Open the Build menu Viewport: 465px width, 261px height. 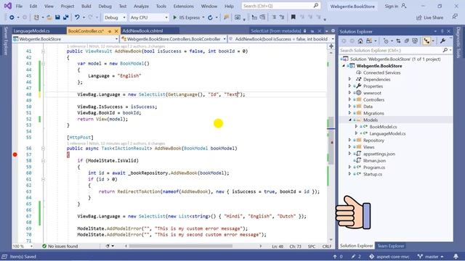point(86,6)
